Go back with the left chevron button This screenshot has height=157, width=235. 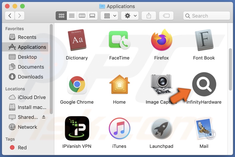point(10,16)
